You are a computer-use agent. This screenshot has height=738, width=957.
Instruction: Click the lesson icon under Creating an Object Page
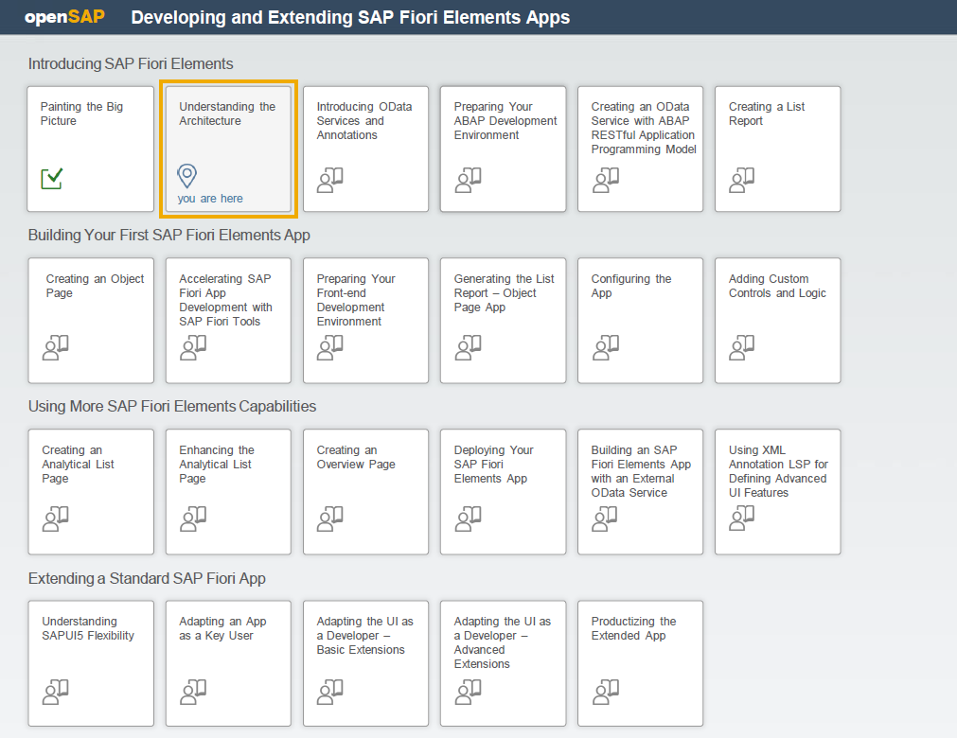(x=56, y=347)
